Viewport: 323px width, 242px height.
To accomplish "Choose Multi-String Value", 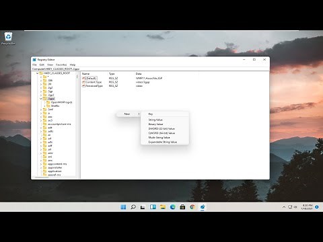I will [165, 138].
